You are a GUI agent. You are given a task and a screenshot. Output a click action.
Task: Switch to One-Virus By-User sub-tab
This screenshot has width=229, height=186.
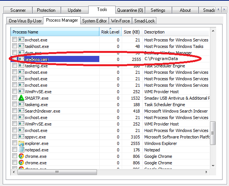25,21
